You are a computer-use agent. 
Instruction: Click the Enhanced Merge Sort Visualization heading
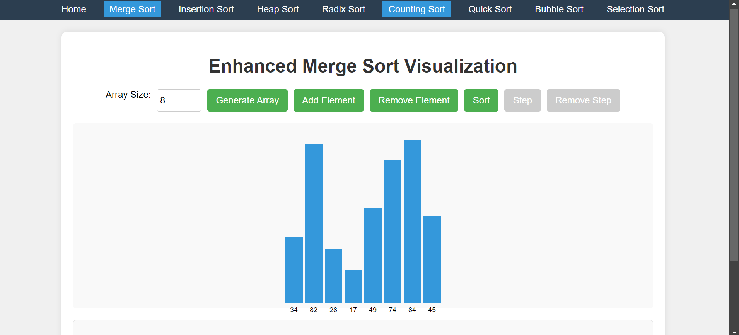pyautogui.click(x=363, y=66)
